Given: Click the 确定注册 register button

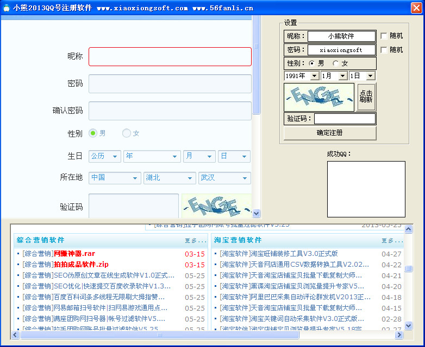Looking at the screenshot, I should [330, 133].
